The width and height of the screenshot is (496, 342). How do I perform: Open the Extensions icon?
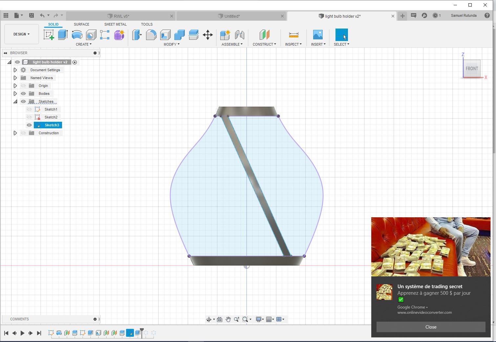click(424, 15)
